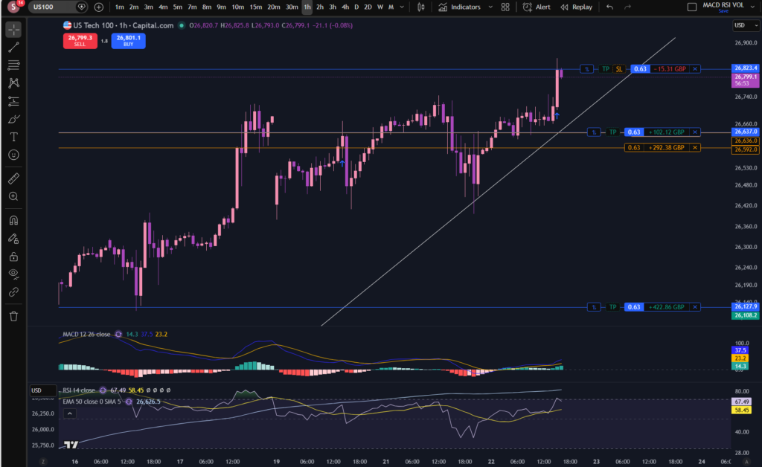This screenshot has width=762, height=467.
Task: Click the 26,823.4 price axis label
Action: pyautogui.click(x=746, y=68)
